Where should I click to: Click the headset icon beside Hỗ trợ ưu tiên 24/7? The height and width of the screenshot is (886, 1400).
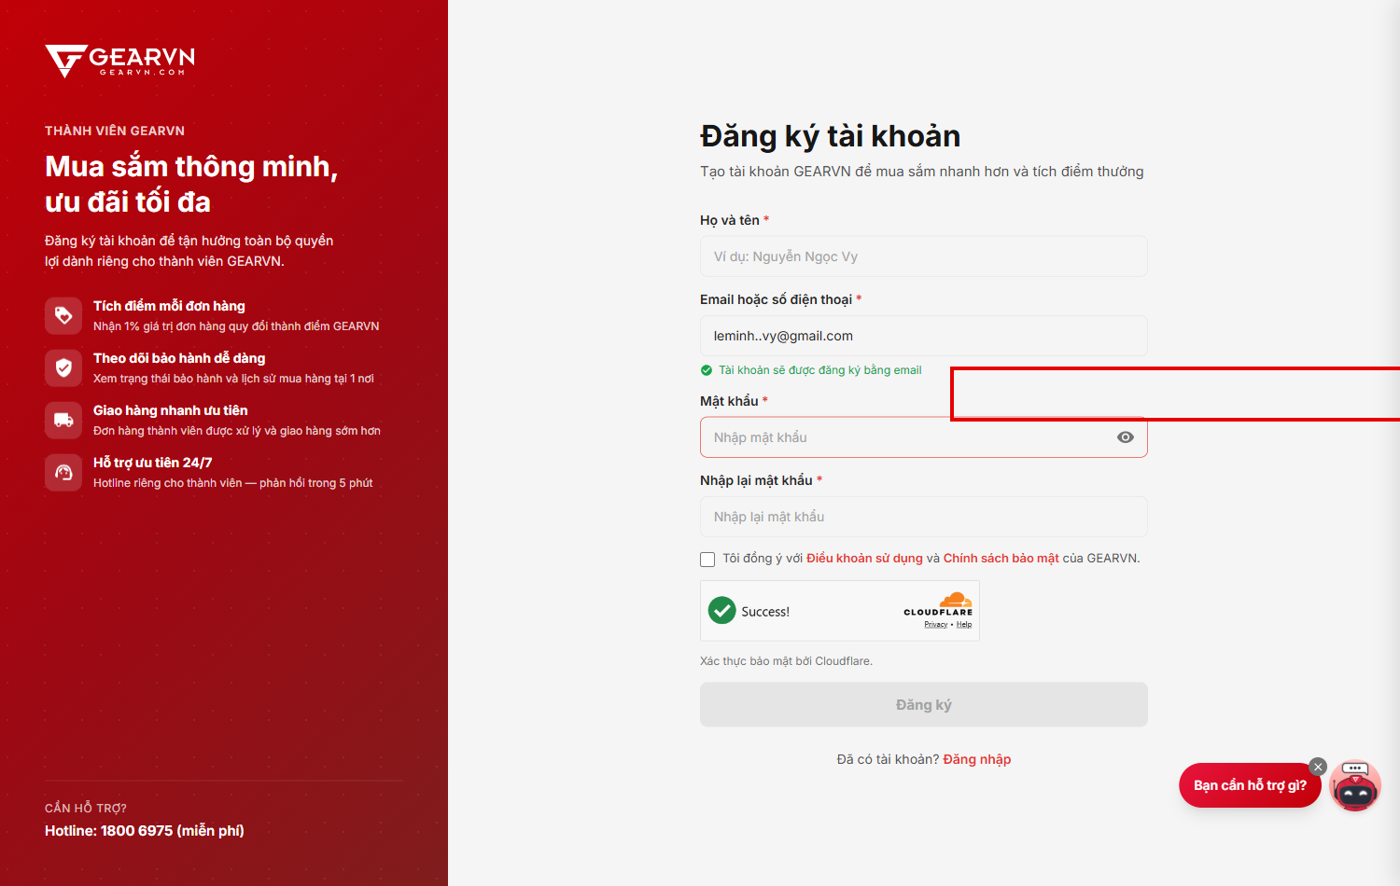(x=63, y=472)
